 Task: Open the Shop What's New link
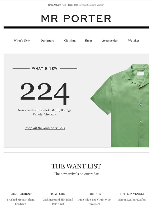(x=57, y=5)
